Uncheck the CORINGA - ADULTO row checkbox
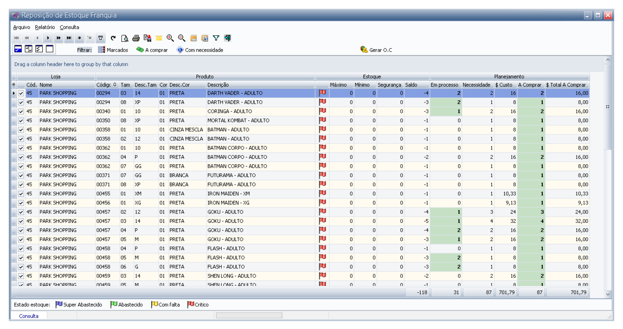This screenshot has height=329, width=623. tap(21, 111)
